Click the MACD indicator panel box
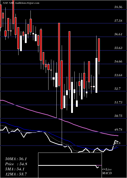Image resolution: width=127 pixels, height=178 pixels. [x=70, y=165]
